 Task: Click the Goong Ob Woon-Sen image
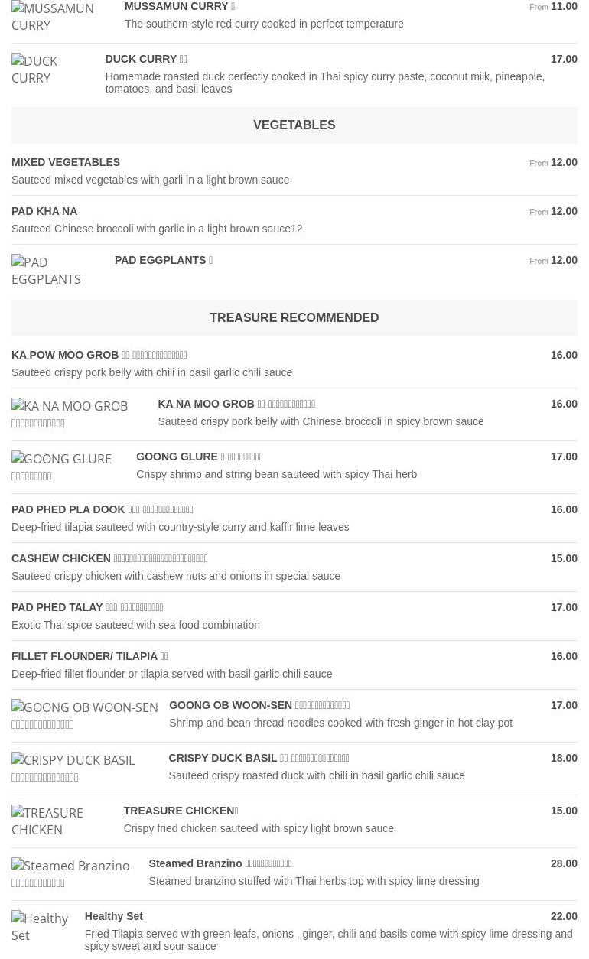85,716
